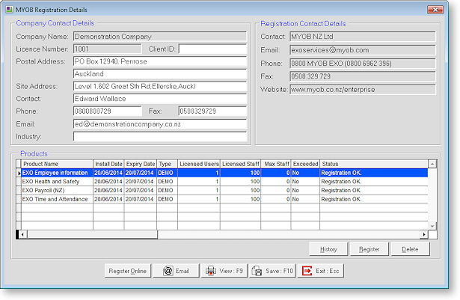Click the Delete button under Products
This screenshot has height=300, width=460.
[x=410, y=249]
